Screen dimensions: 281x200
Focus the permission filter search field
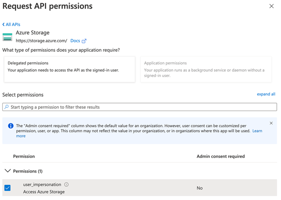click(140, 107)
